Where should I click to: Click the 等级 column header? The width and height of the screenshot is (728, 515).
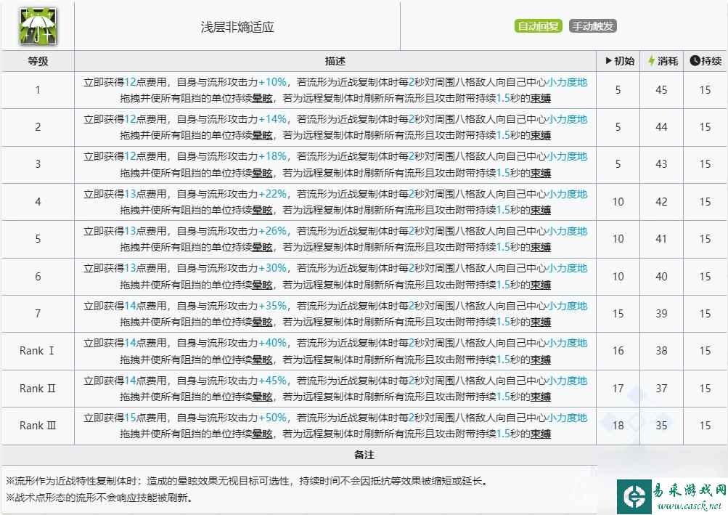coord(38,61)
